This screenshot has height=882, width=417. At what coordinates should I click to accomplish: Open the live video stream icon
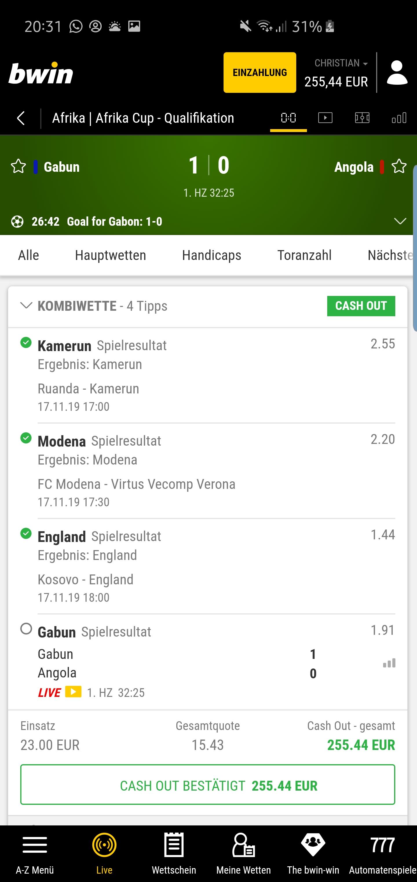tap(325, 118)
